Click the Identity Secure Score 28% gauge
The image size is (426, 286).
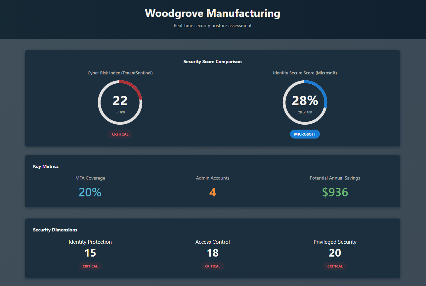[x=305, y=102]
